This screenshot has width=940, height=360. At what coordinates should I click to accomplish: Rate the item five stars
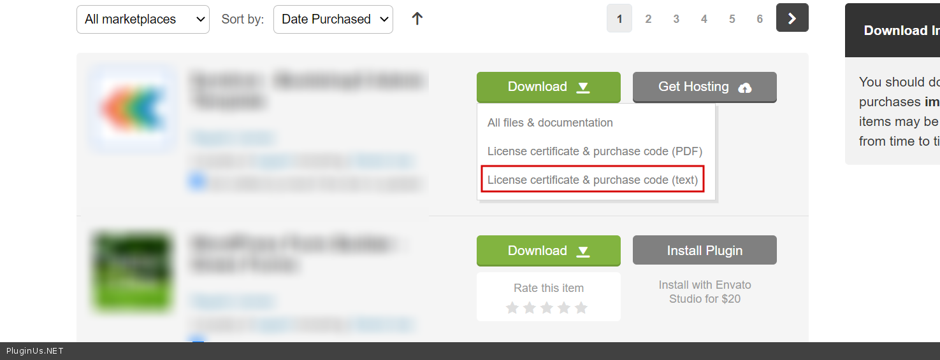click(x=581, y=308)
